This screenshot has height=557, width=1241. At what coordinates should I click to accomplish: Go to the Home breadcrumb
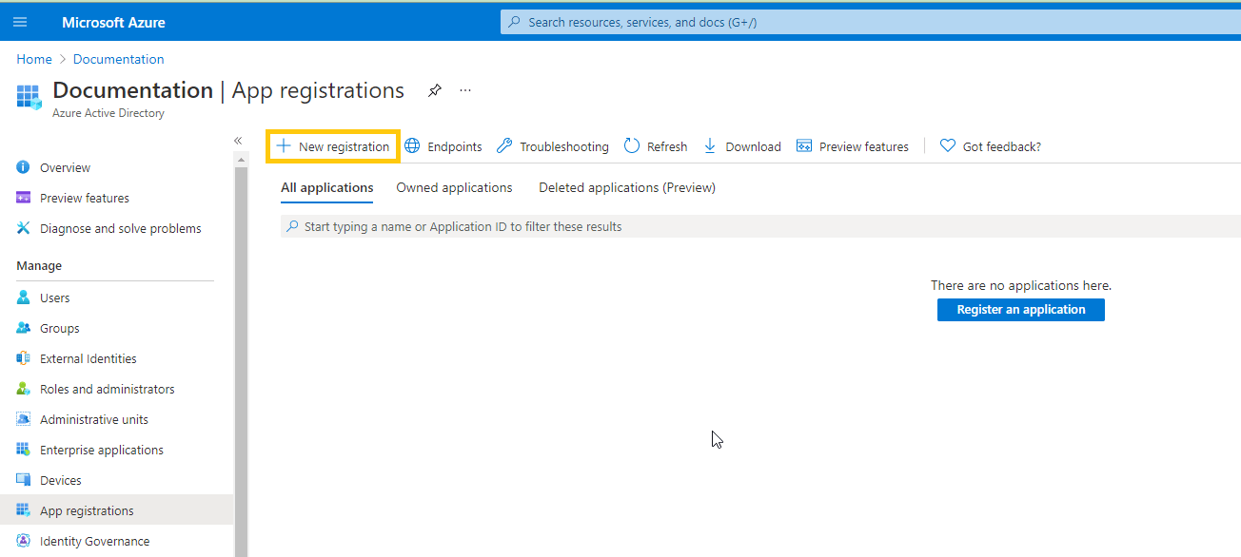(x=34, y=59)
